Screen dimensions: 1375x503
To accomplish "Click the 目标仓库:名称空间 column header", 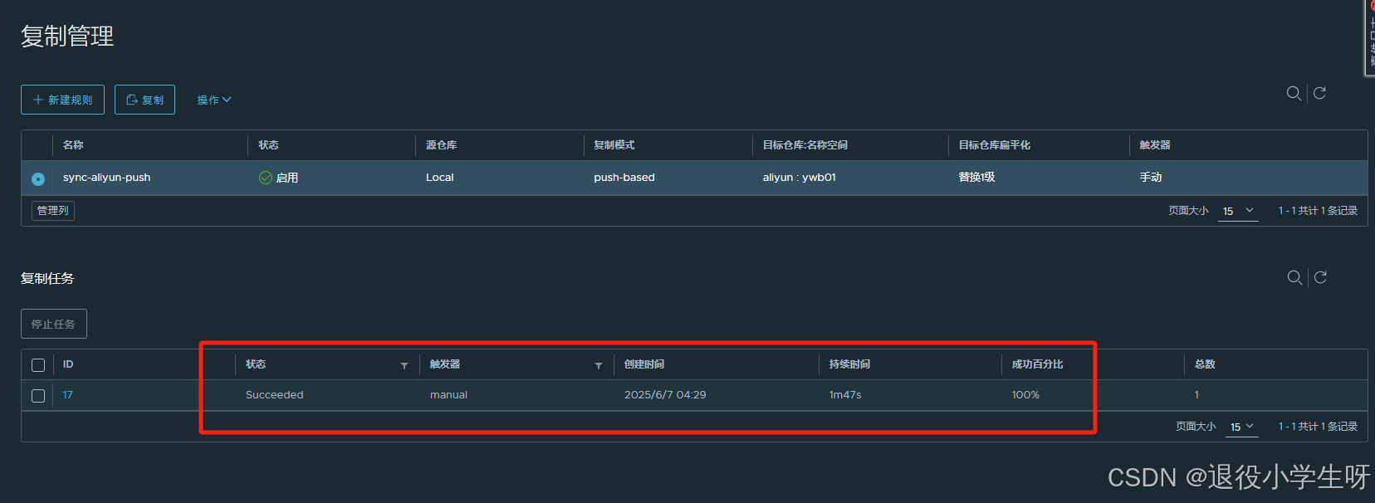I will pyautogui.click(x=805, y=145).
